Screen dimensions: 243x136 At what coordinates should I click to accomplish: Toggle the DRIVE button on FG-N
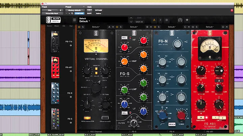point(172,124)
